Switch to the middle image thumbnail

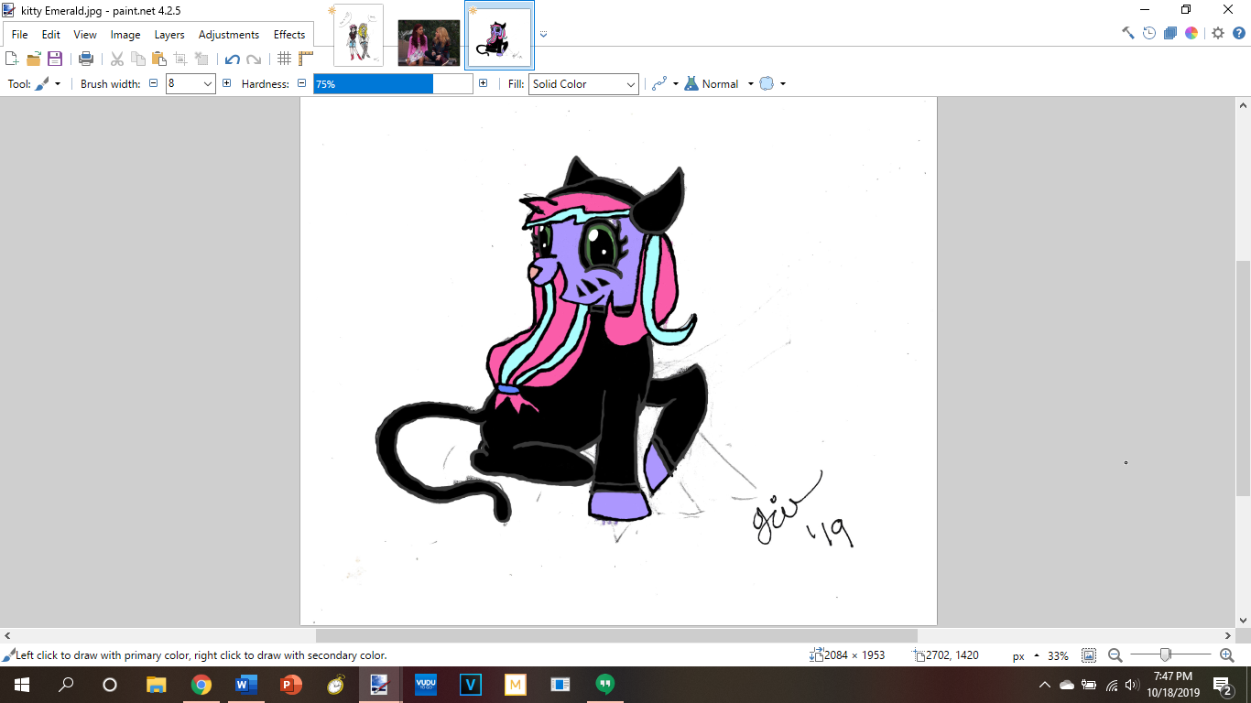429,42
